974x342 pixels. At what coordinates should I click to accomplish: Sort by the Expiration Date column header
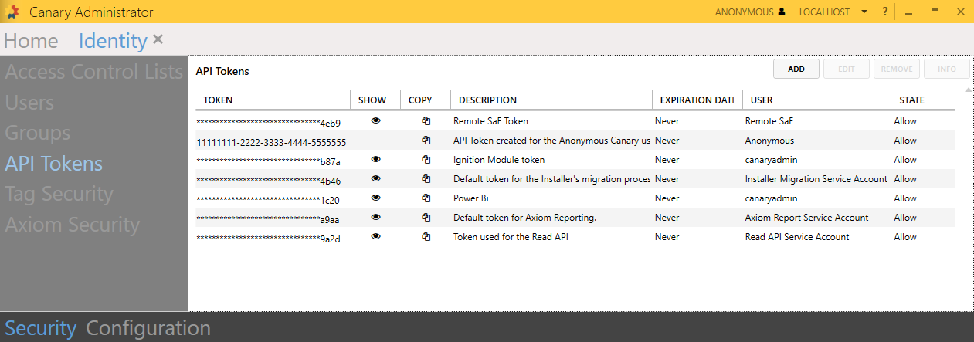pos(696,100)
